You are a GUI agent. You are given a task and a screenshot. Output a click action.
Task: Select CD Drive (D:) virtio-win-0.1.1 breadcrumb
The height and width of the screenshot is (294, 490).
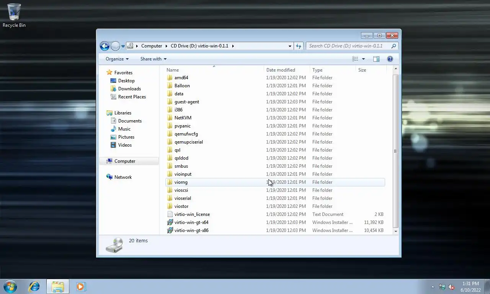(199, 46)
